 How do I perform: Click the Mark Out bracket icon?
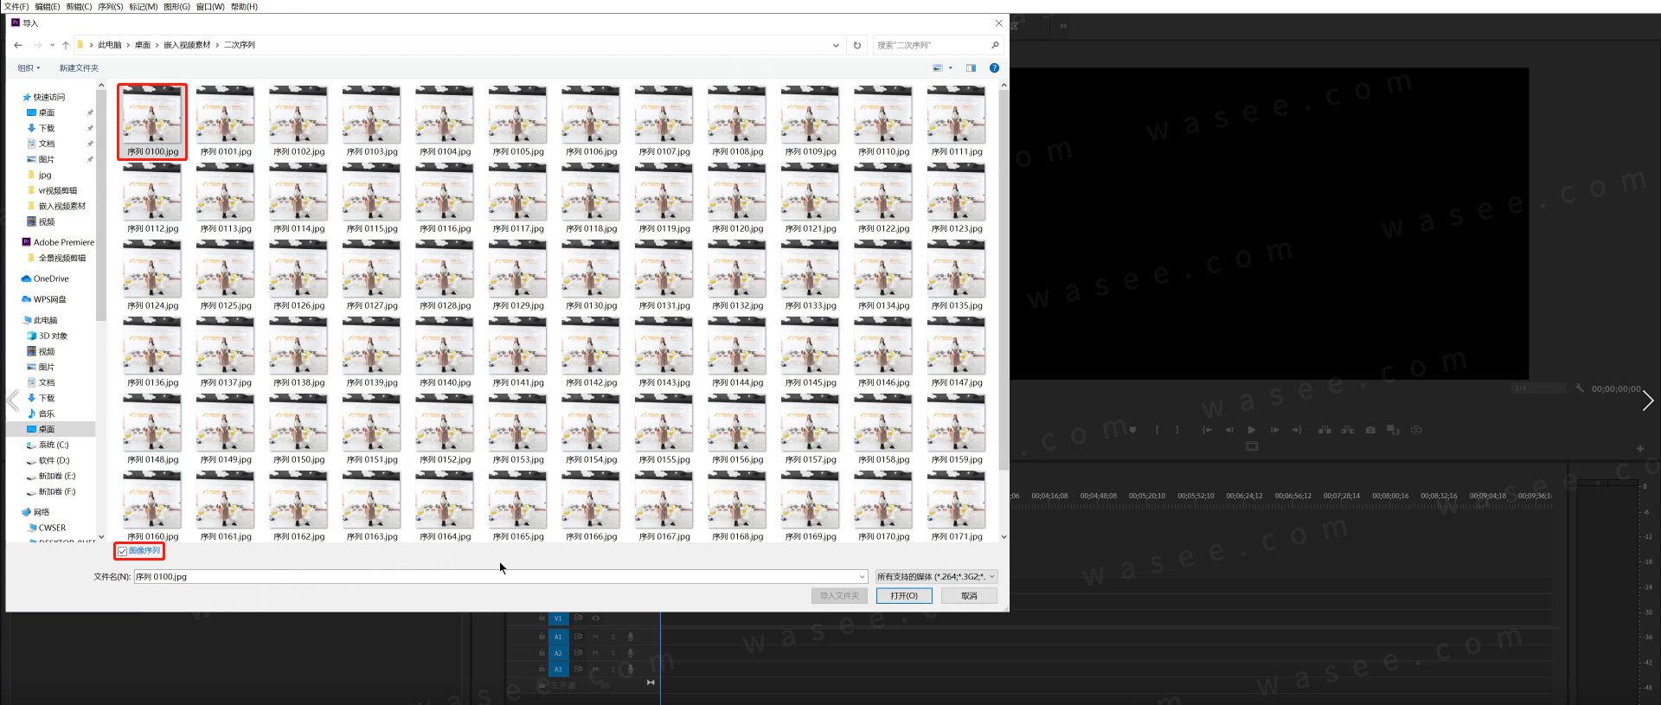[x=1177, y=430]
